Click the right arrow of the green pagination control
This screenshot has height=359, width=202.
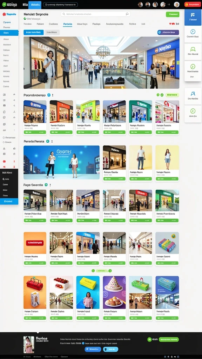point(110,271)
